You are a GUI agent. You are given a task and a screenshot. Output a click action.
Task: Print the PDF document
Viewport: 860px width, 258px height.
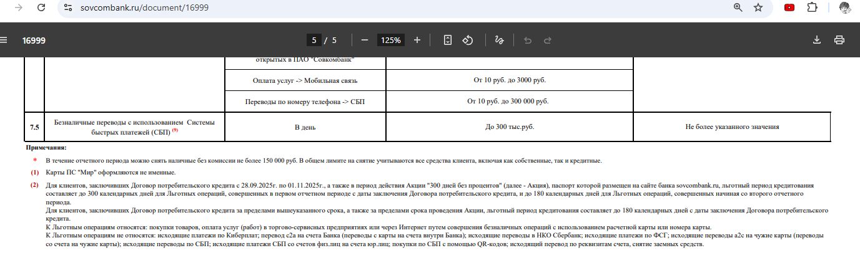coord(839,40)
